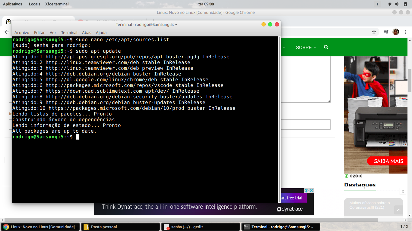Click the gedit icon in taskbar
This screenshot has height=231, width=412.
166,227
